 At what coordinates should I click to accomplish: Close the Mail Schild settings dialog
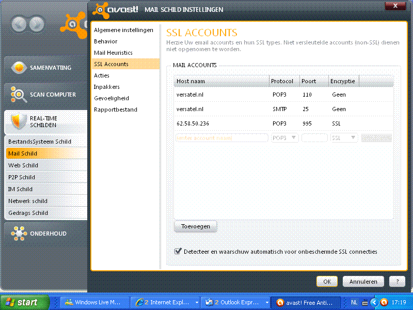point(395,6)
